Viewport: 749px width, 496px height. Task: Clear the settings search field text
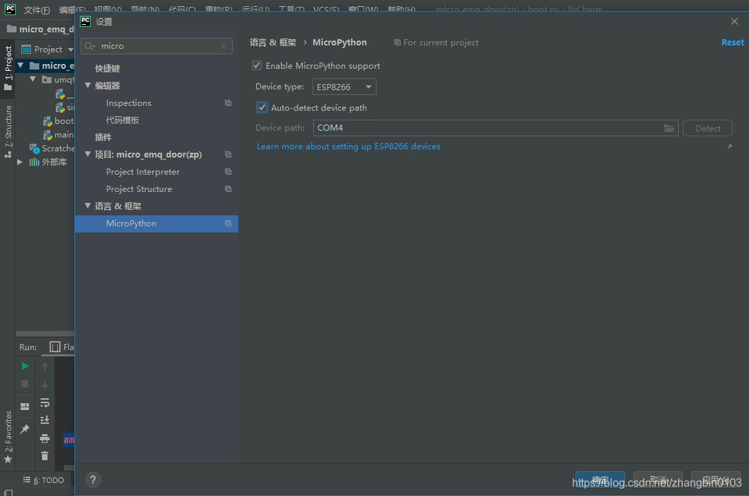223,46
